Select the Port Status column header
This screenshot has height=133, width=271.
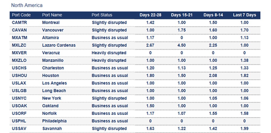point(102,15)
